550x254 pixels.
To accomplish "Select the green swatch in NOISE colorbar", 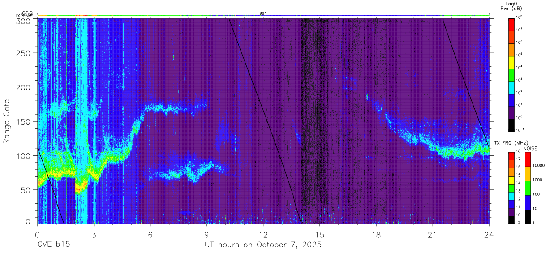I will coord(528,188).
